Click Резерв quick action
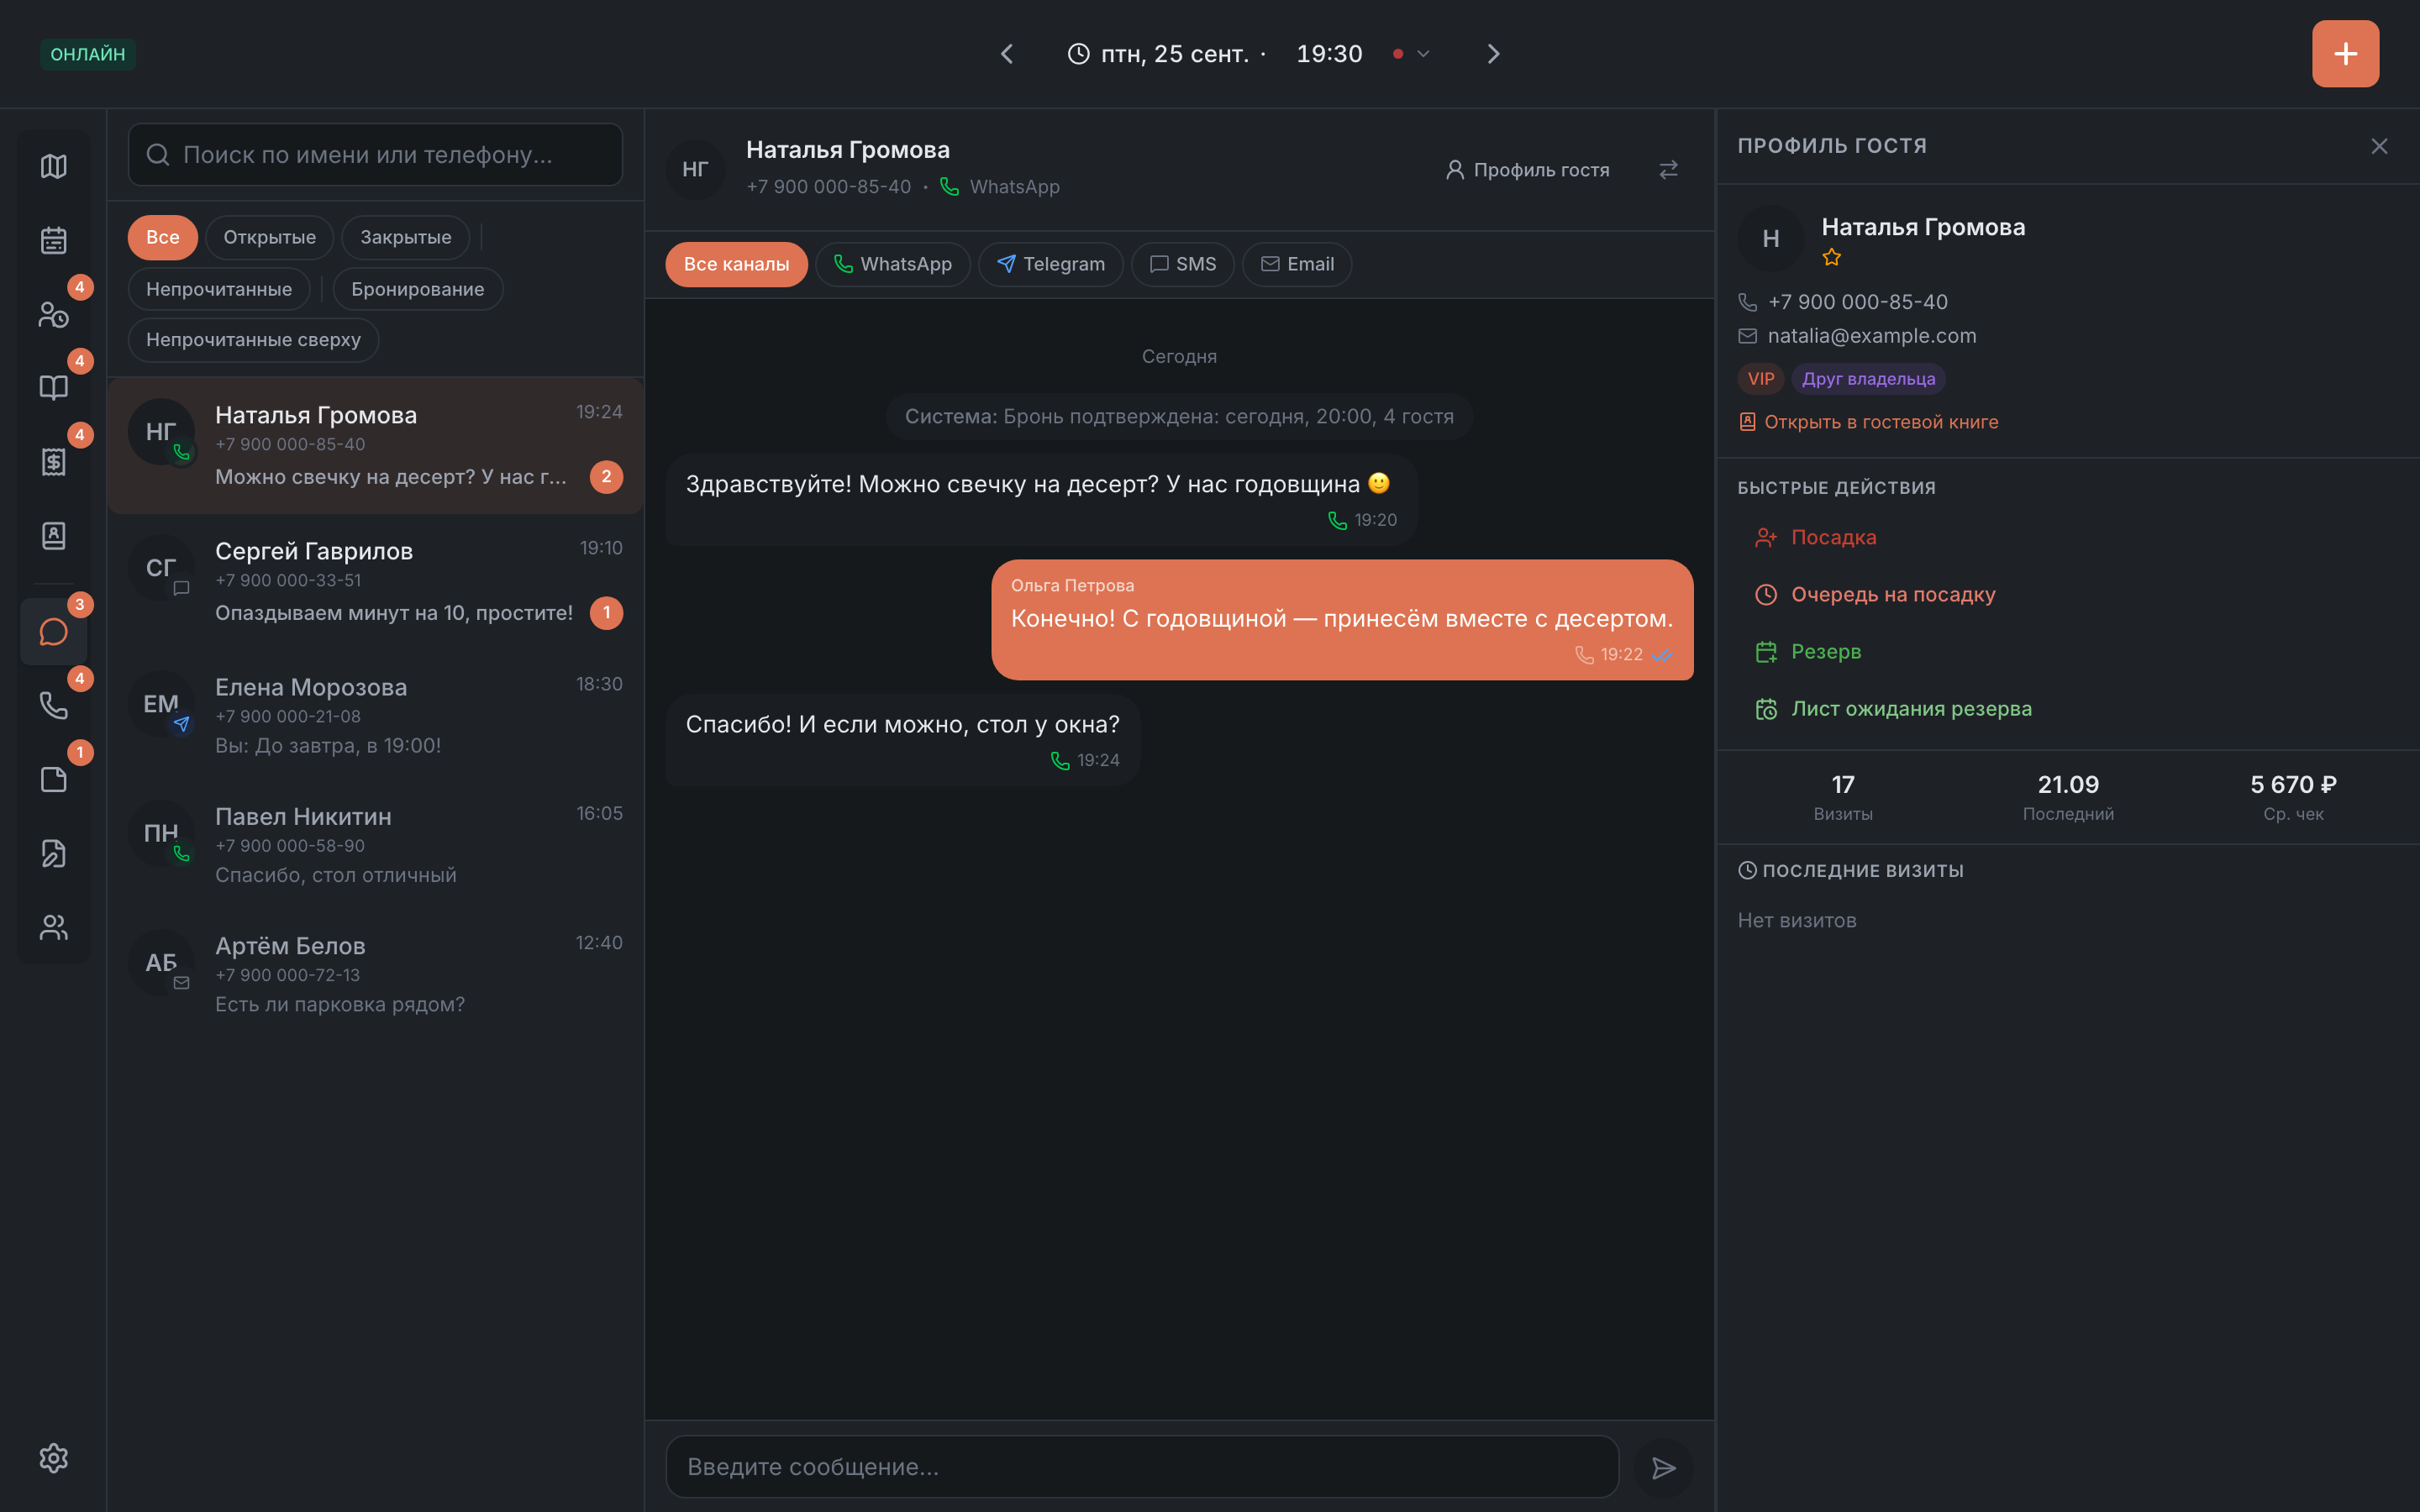Viewport: 2420px width, 1512px height. tap(1808, 652)
